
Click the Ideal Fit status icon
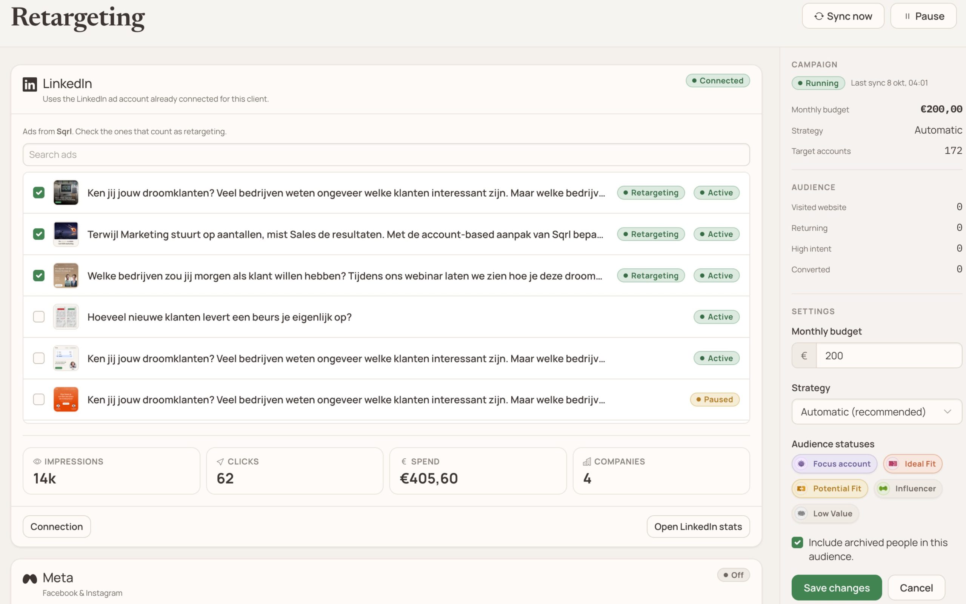tap(893, 464)
